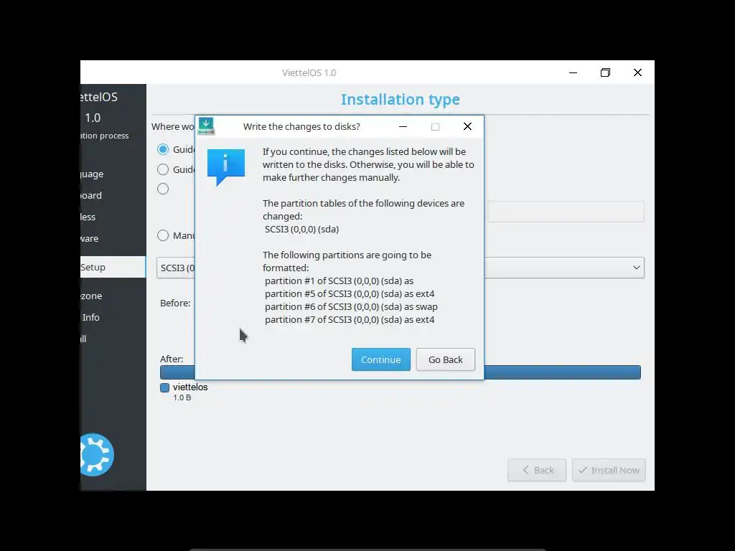
Task: Click the Install Now button
Action: point(609,470)
